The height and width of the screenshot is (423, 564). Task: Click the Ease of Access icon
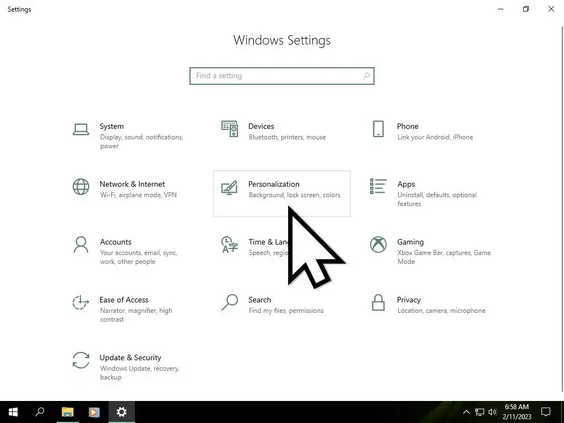click(81, 302)
